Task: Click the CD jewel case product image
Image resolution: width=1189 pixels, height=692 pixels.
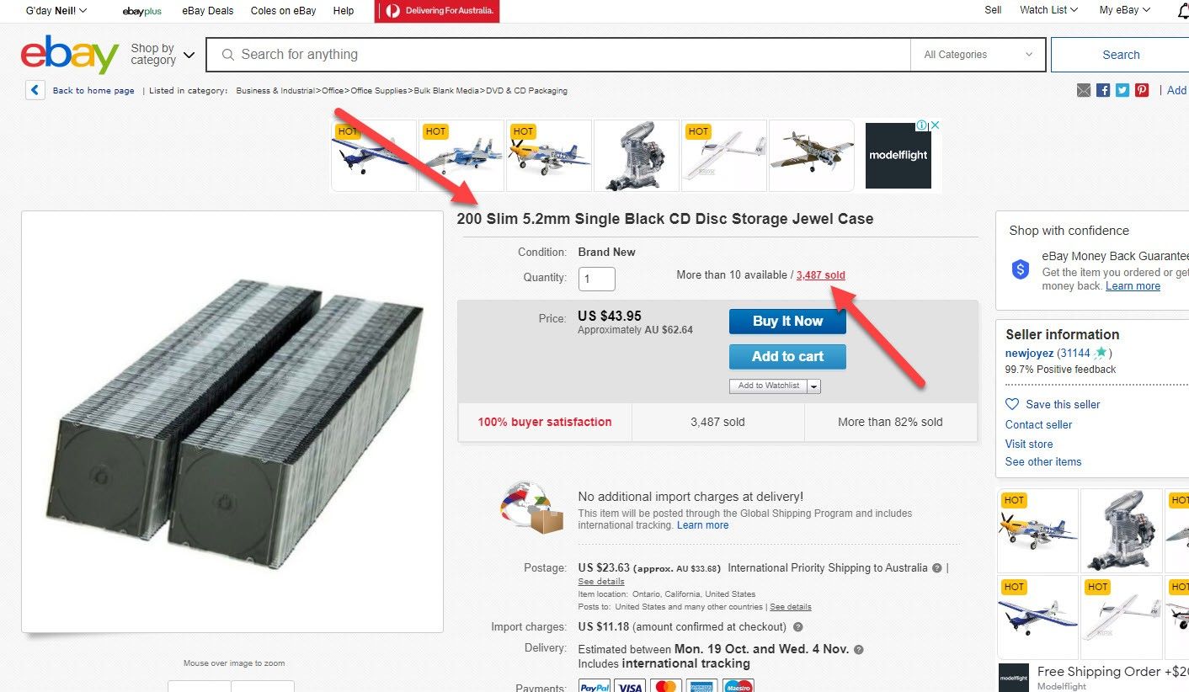Action: coord(232,421)
